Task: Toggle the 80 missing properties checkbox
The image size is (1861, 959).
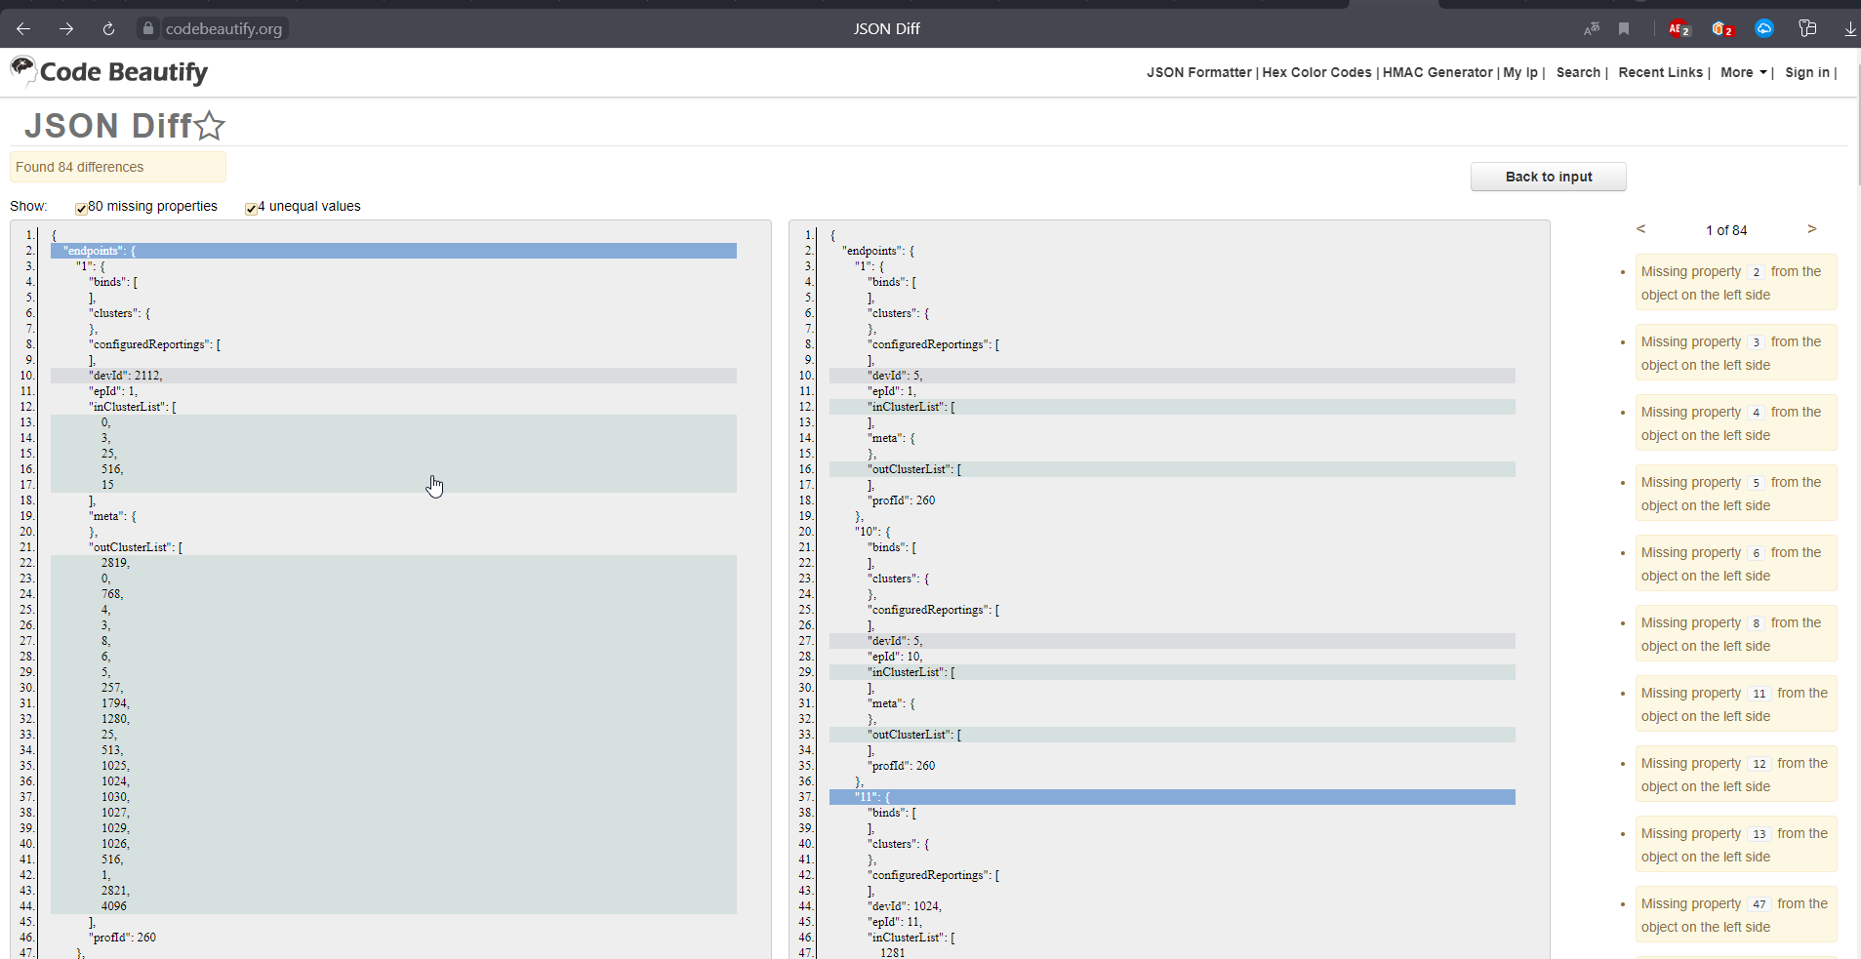Action: point(81,208)
